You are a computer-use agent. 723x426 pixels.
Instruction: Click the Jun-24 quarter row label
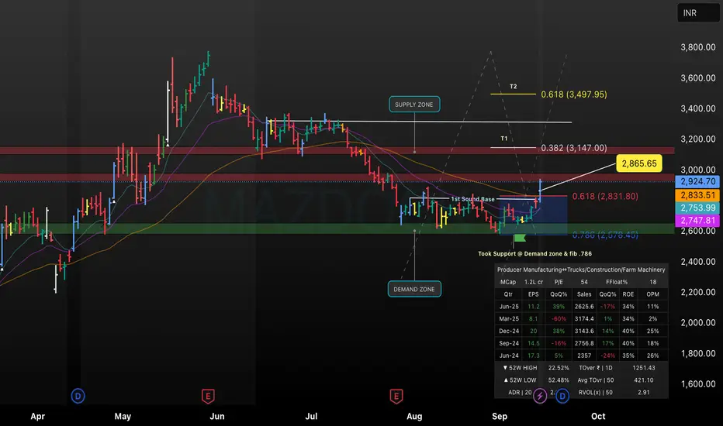(509, 356)
